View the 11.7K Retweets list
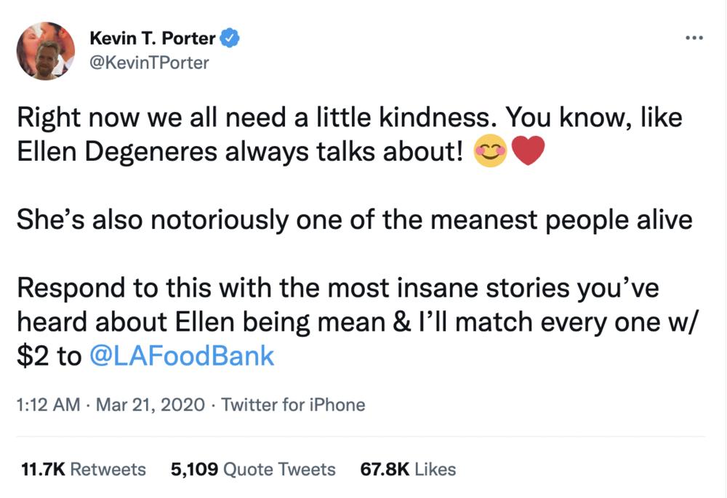The width and height of the screenshot is (727, 498). 84,470
